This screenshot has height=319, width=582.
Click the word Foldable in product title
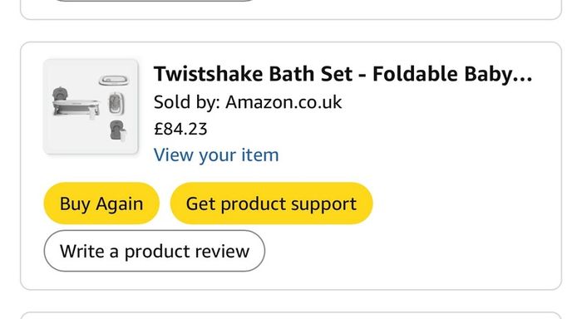416,74
